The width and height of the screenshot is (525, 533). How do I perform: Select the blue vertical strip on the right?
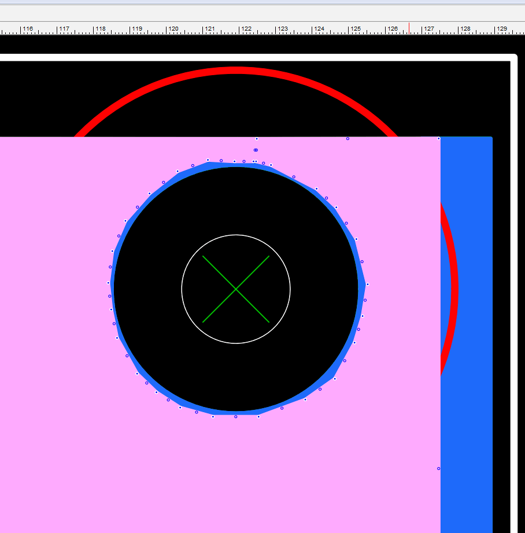pyautogui.click(x=466, y=347)
